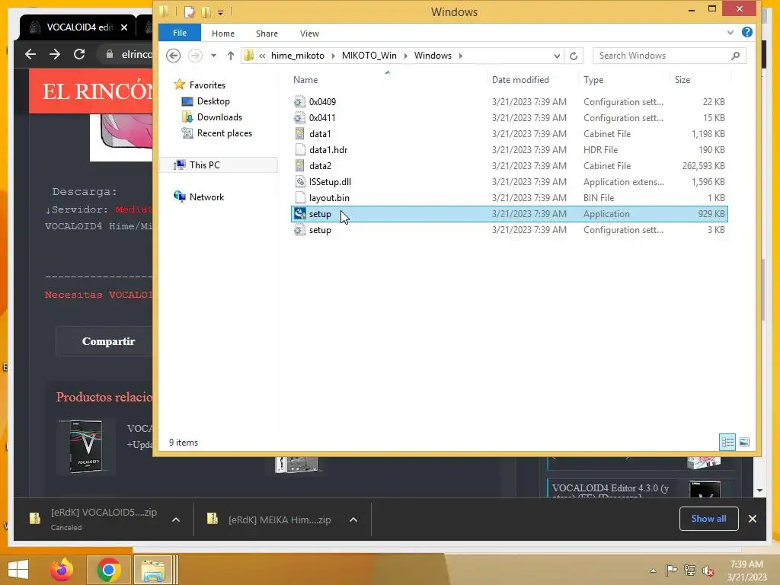Open the File ribbon tab
The height and width of the screenshot is (585, 780).
click(x=180, y=34)
